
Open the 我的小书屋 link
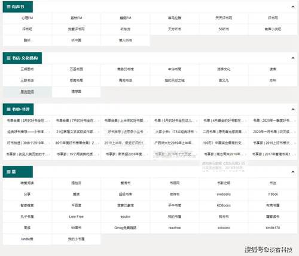(77, 239)
